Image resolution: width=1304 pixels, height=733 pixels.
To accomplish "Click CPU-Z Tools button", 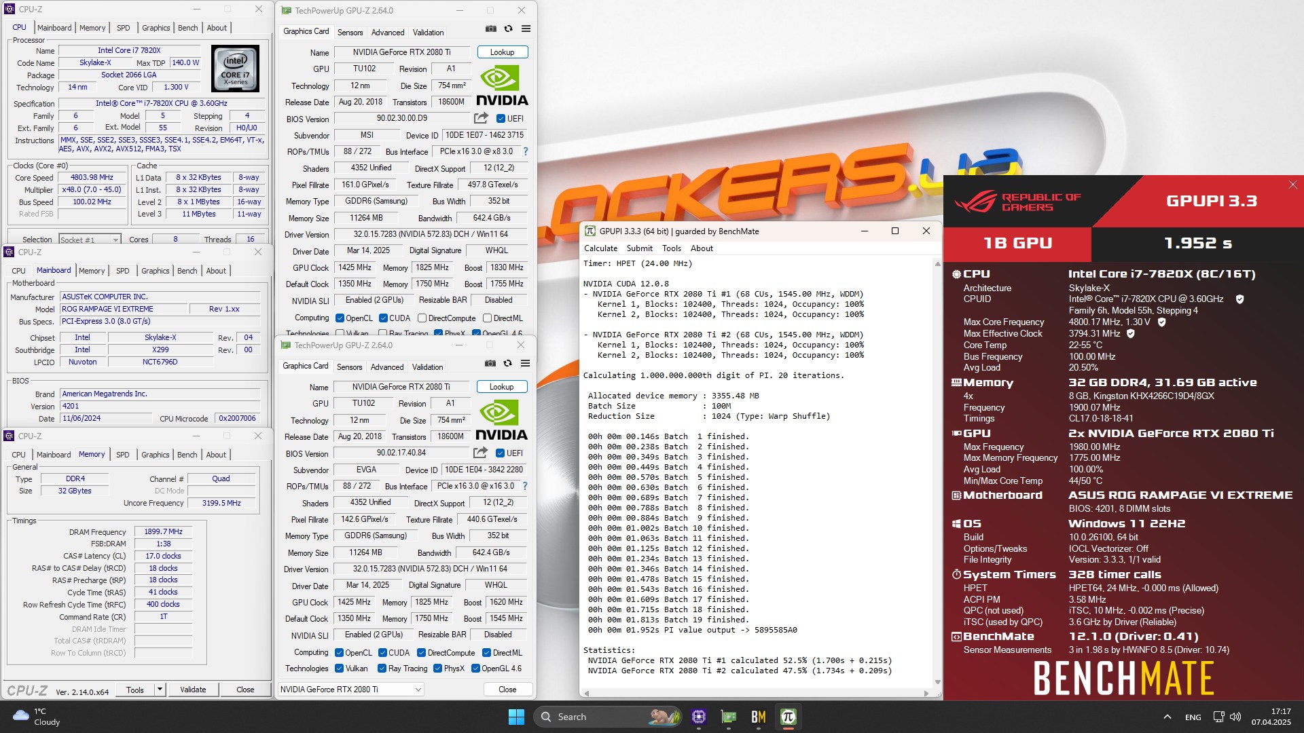I will (135, 690).
